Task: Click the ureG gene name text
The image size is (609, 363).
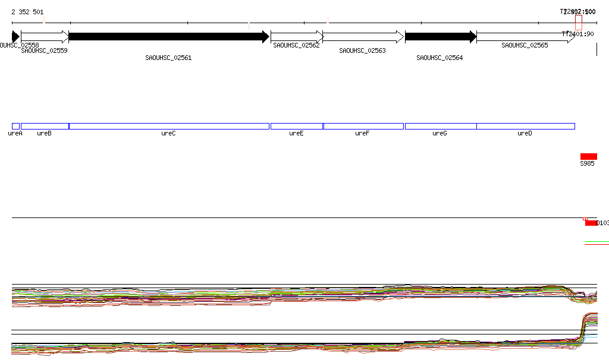Action: click(x=440, y=134)
